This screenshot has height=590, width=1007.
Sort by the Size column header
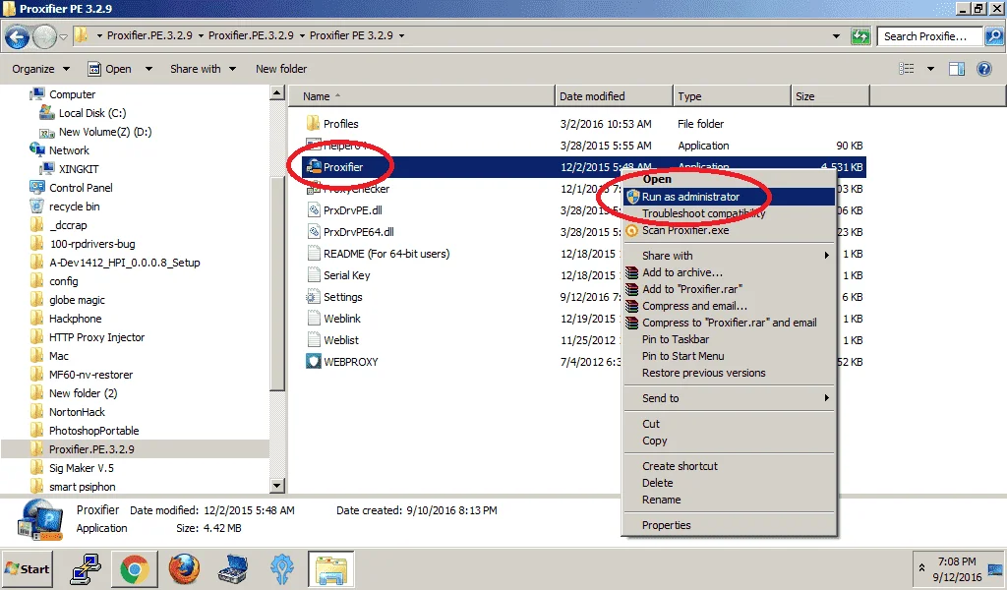(830, 95)
